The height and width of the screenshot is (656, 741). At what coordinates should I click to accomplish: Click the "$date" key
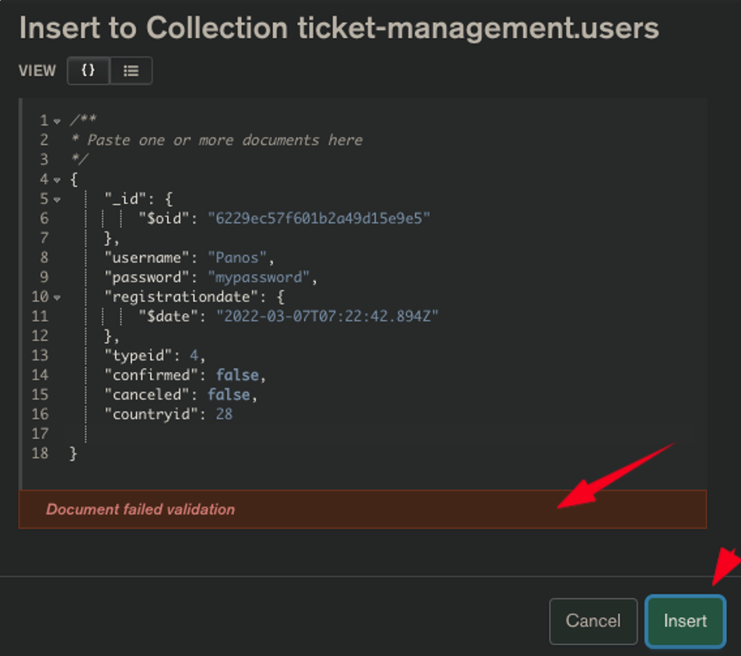(x=168, y=316)
